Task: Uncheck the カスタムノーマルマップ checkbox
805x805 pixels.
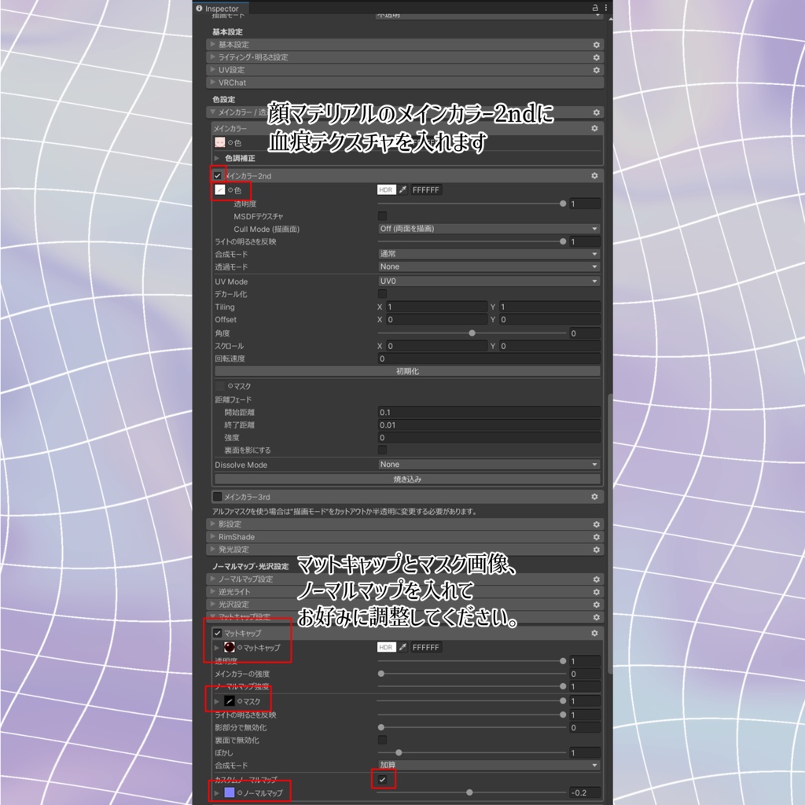Action: (383, 779)
